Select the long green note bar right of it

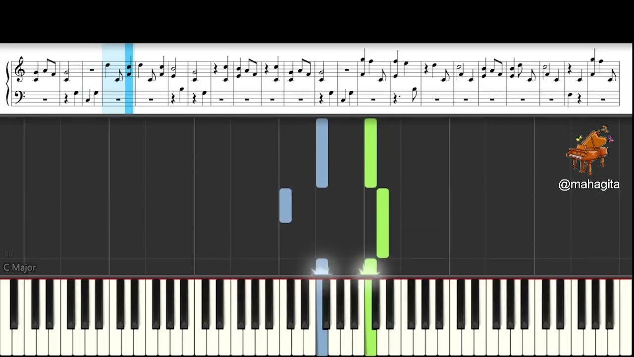pos(383,223)
